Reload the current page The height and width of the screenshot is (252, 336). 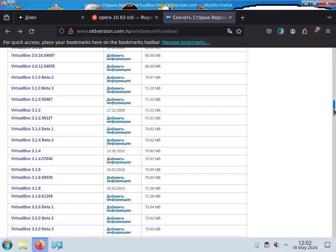click(x=31, y=31)
